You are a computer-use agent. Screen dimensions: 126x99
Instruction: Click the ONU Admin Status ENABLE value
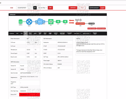(60, 64)
